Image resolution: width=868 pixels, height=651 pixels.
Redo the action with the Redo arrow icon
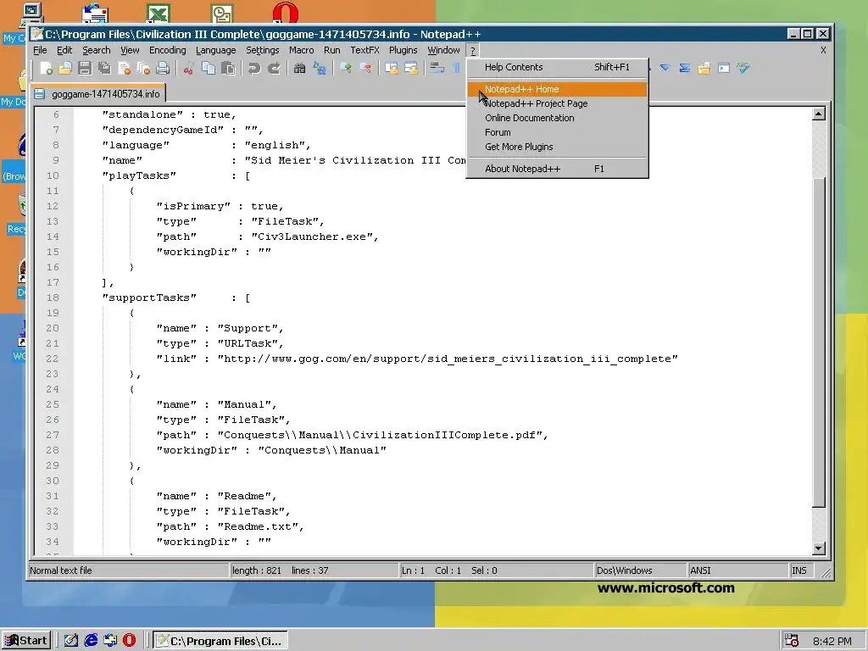pos(274,68)
